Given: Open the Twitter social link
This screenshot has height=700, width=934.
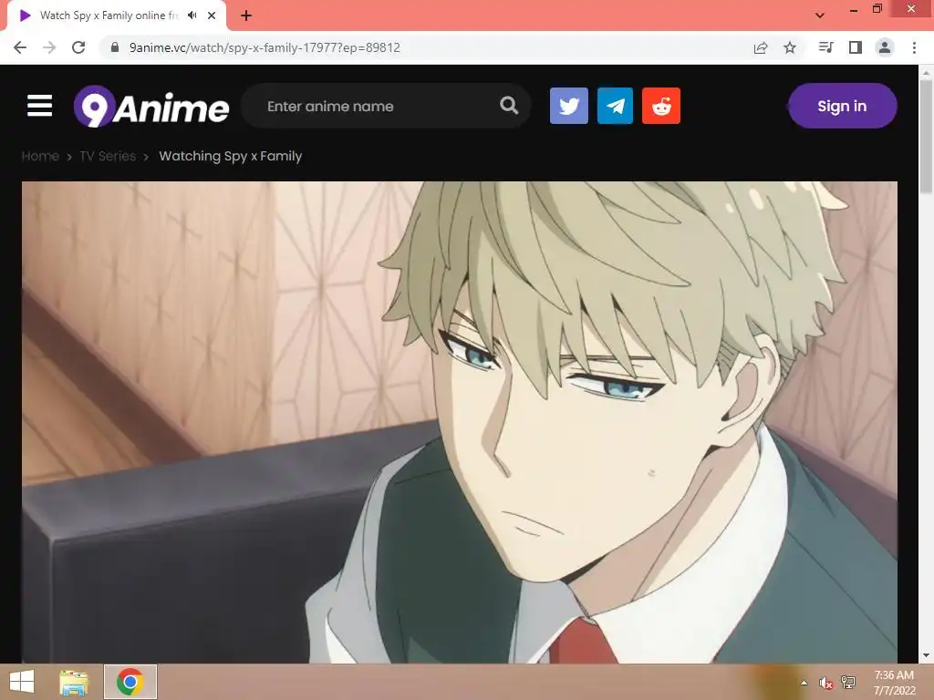Looking at the screenshot, I should point(569,106).
